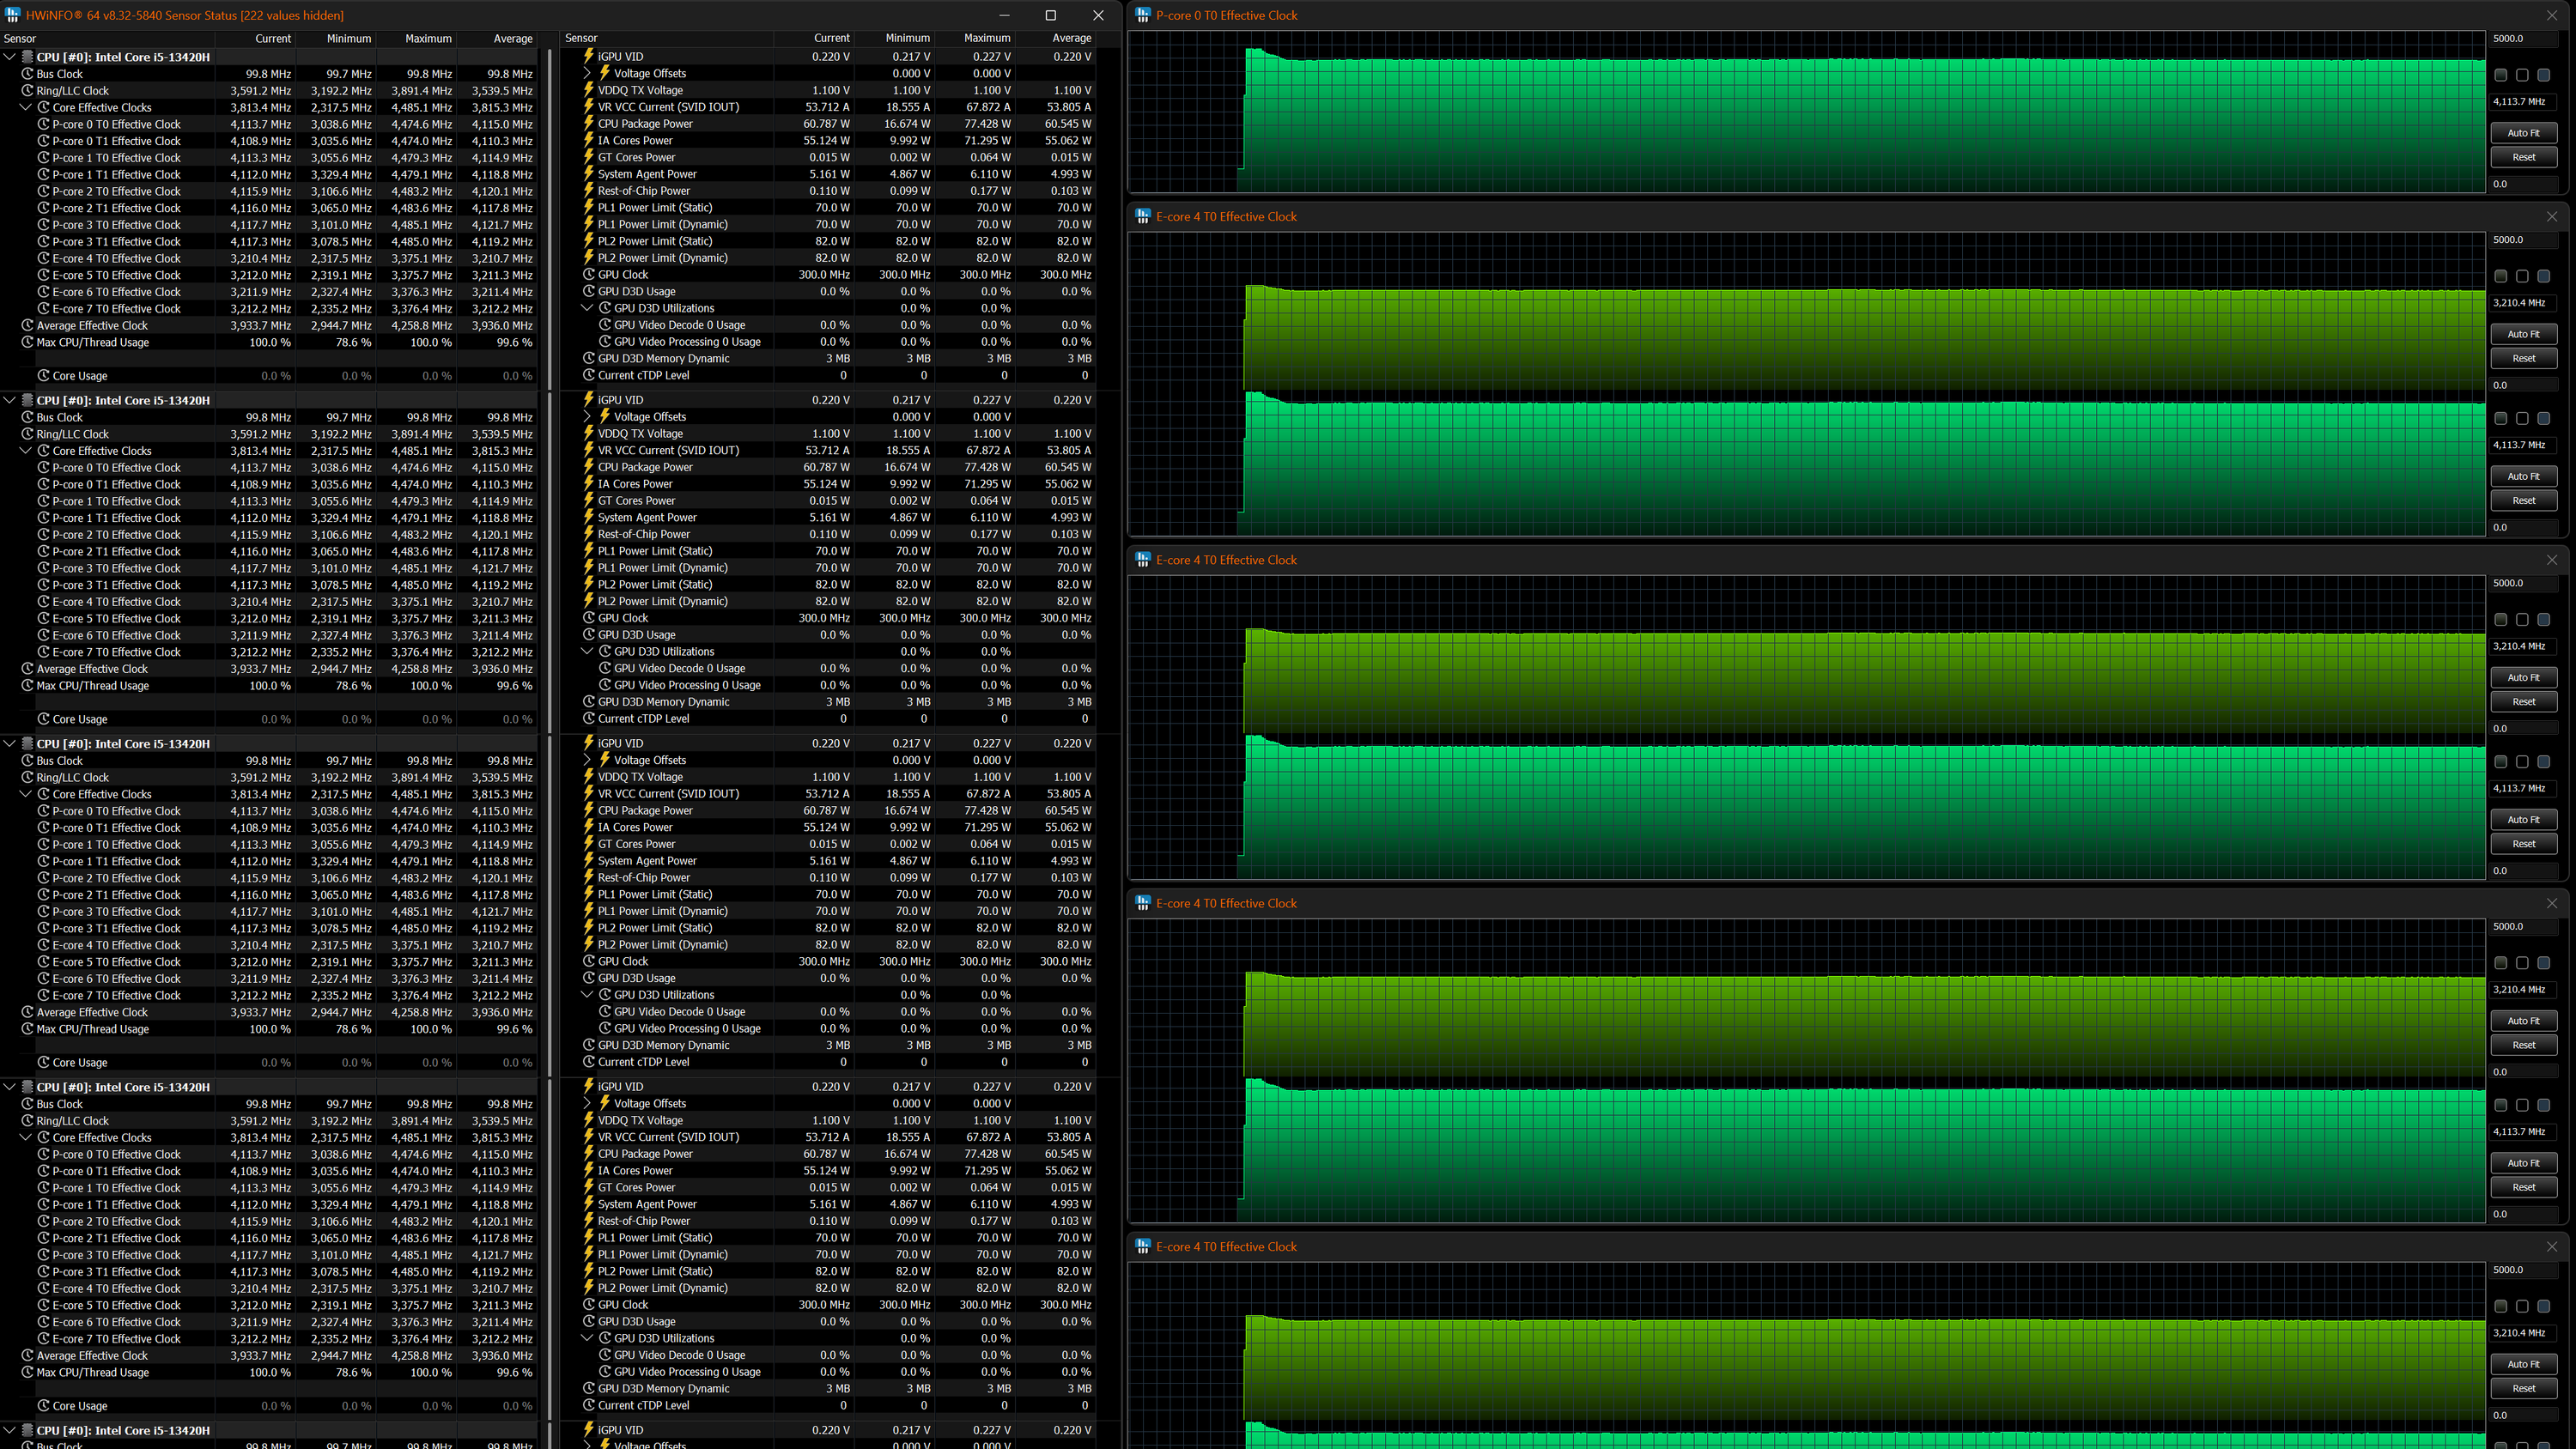Collapse the second Core Effective Clocks subtree from top
Viewport: 2576px width, 1449px height.
click(26, 451)
